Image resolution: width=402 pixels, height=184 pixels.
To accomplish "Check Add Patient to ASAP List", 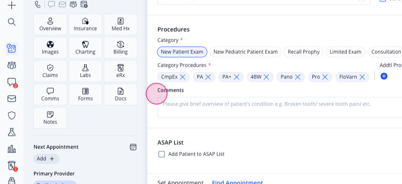I will point(162,154).
